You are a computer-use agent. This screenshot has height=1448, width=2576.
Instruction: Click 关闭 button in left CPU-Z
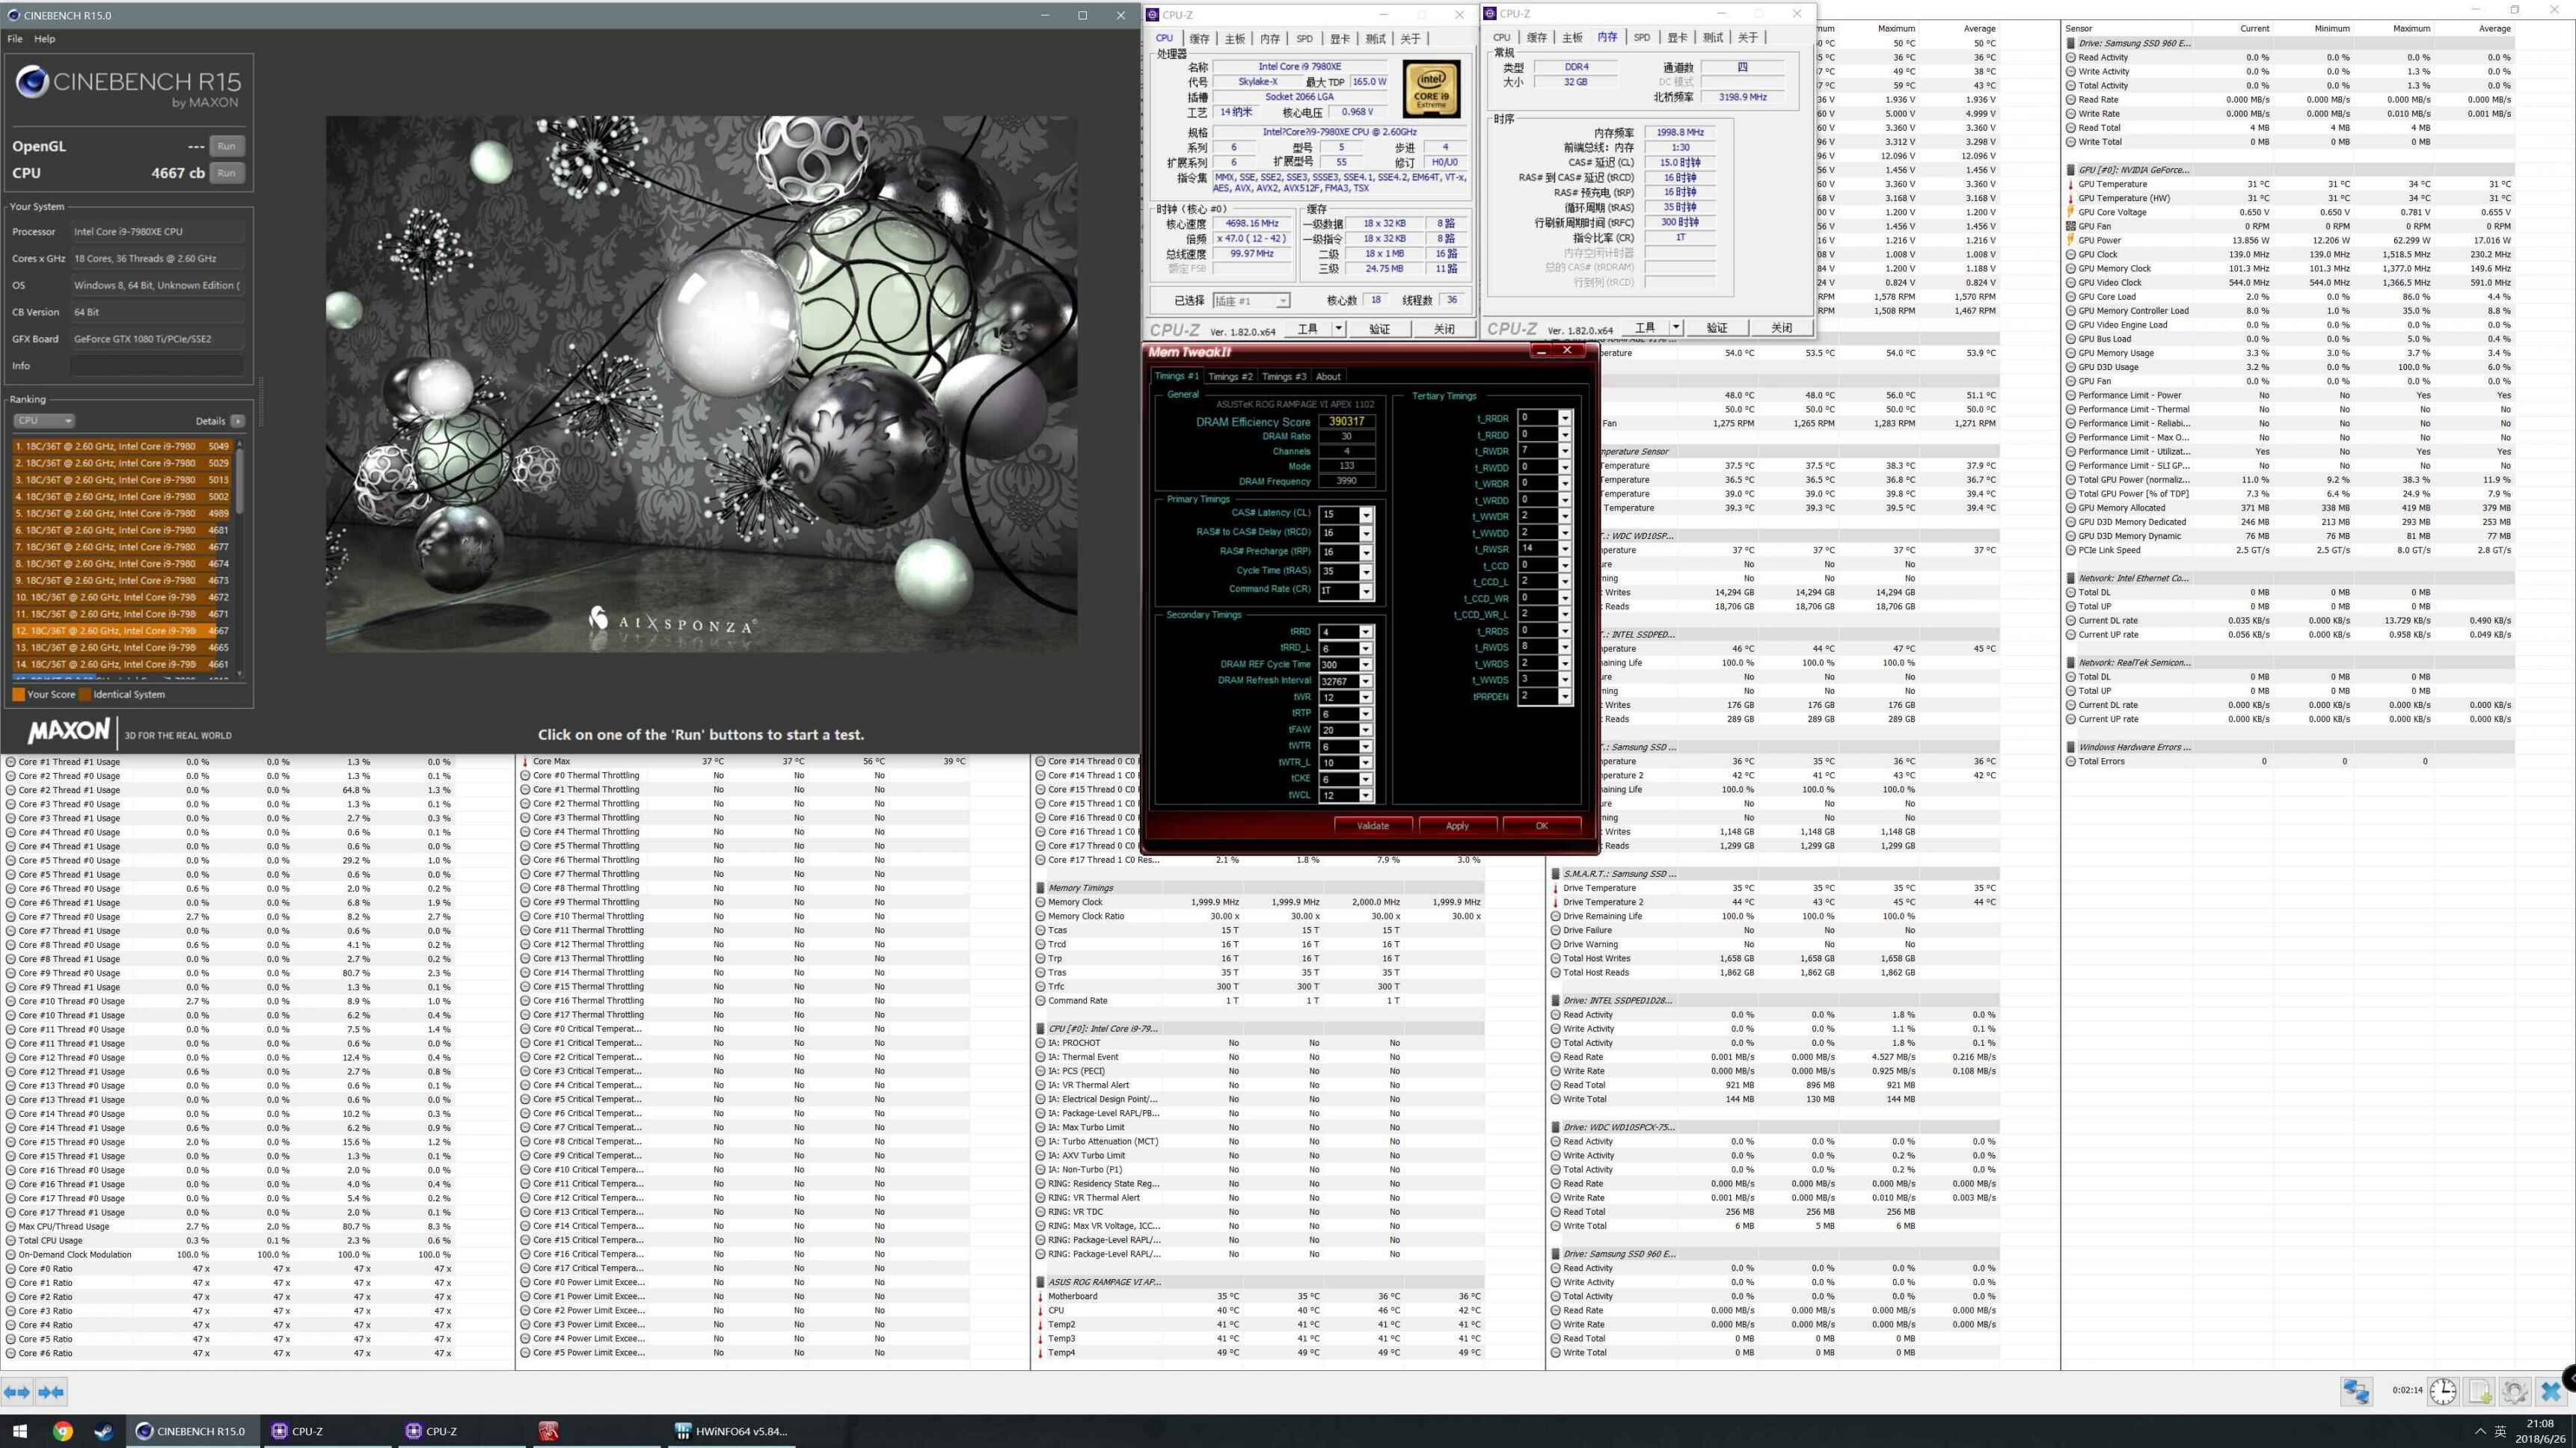1444,329
